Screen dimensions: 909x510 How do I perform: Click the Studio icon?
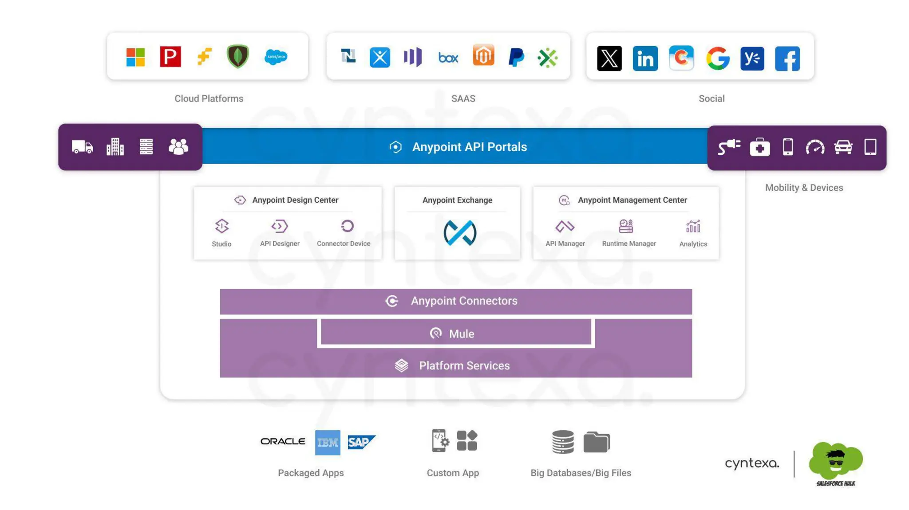click(x=221, y=226)
